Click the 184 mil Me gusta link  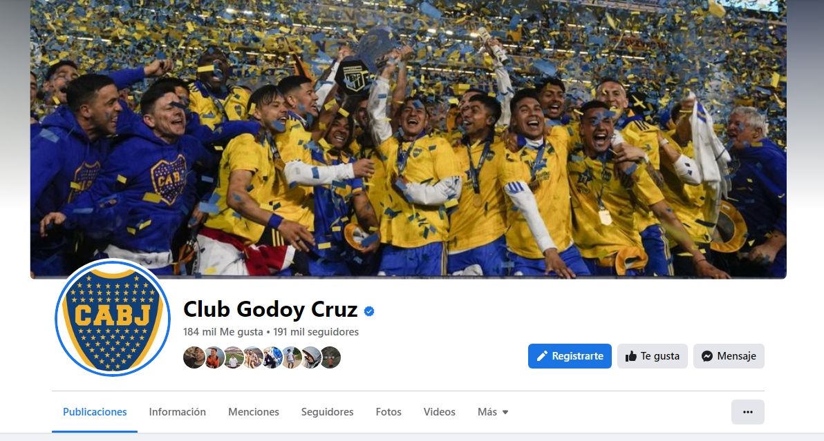coord(223,332)
